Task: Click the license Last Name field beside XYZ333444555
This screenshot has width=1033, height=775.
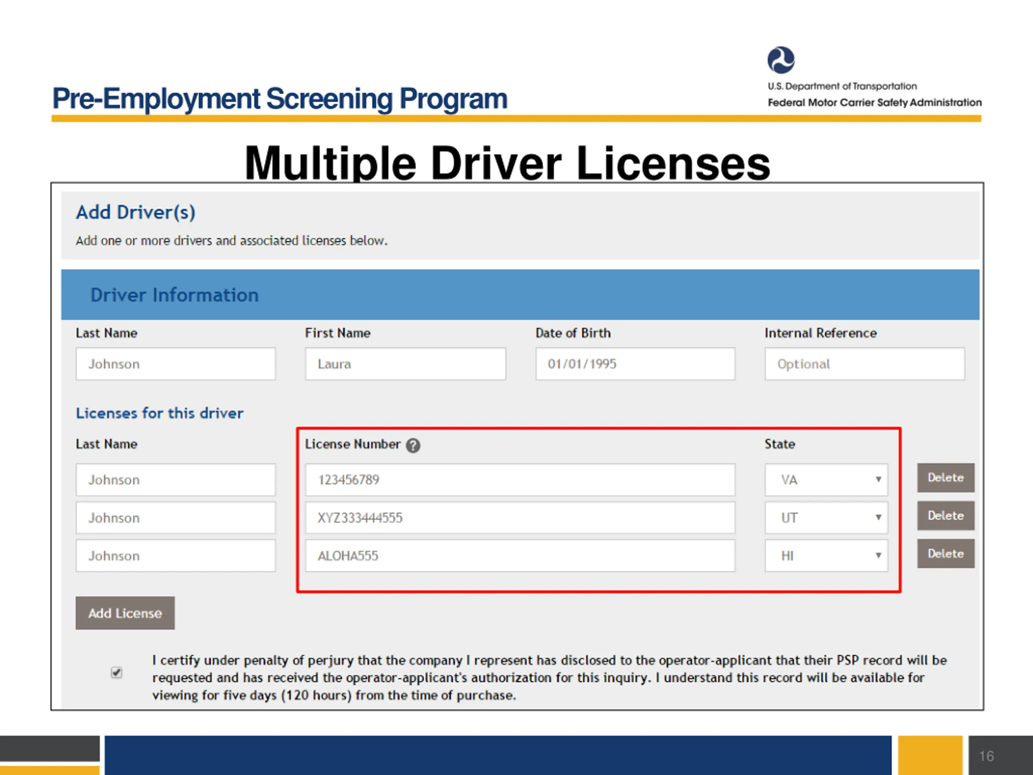Action: pyautogui.click(x=176, y=517)
